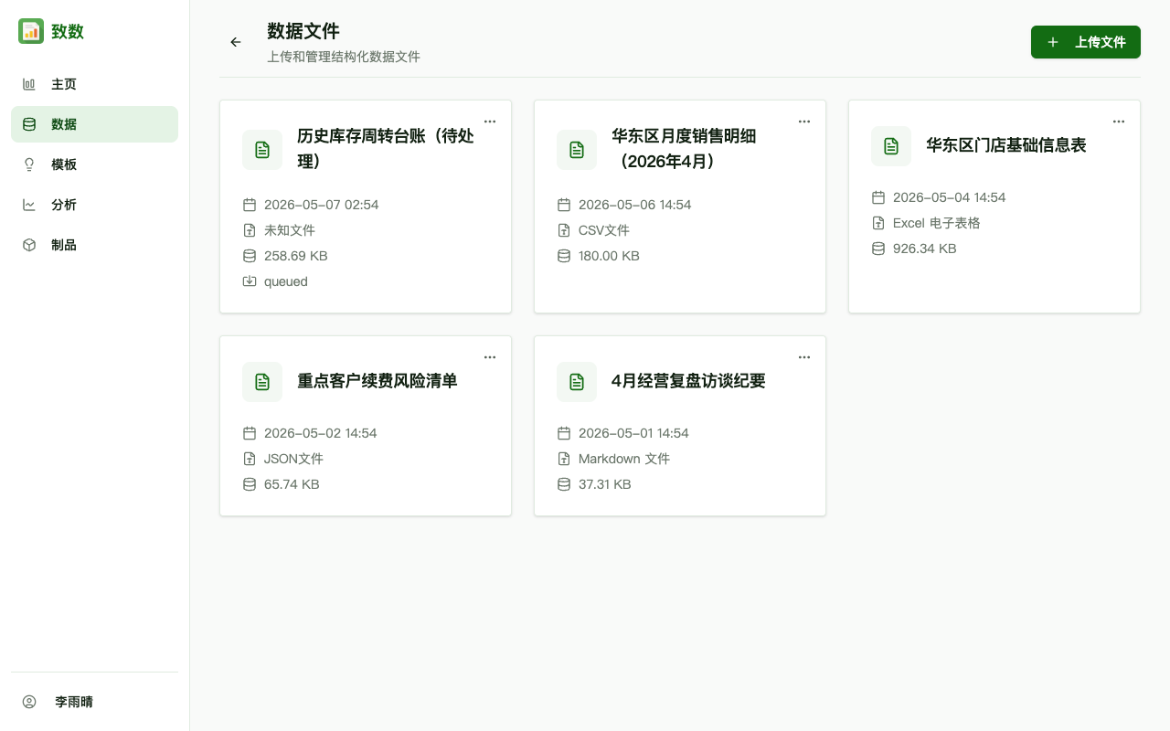Click file type icon beside CSV文件
This screenshot has height=731, width=1170.
point(564,230)
